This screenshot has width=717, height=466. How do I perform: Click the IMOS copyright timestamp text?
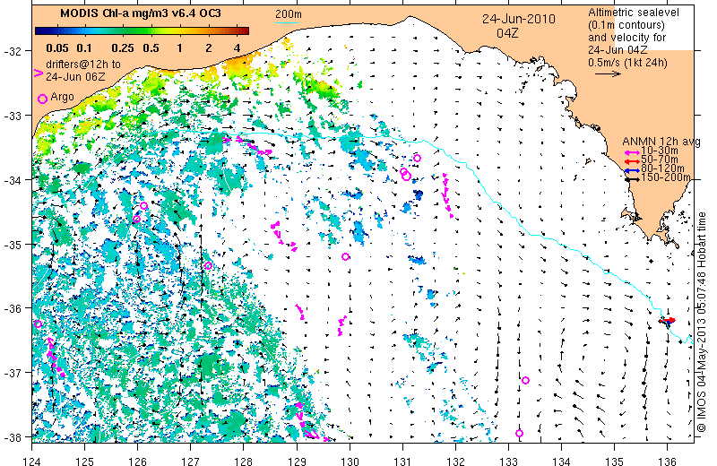point(702,322)
